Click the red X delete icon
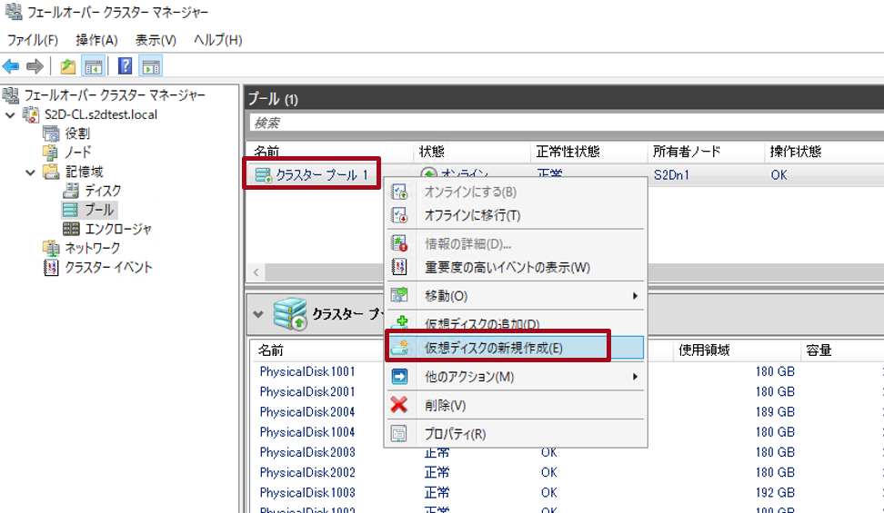The width and height of the screenshot is (884, 513). [x=399, y=404]
